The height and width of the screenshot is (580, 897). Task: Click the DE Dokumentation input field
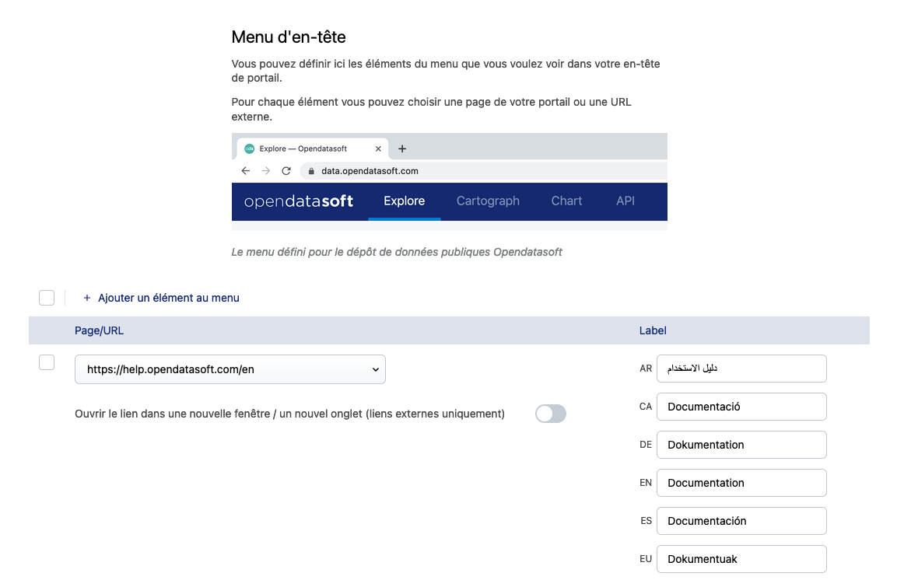pyautogui.click(x=741, y=445)
